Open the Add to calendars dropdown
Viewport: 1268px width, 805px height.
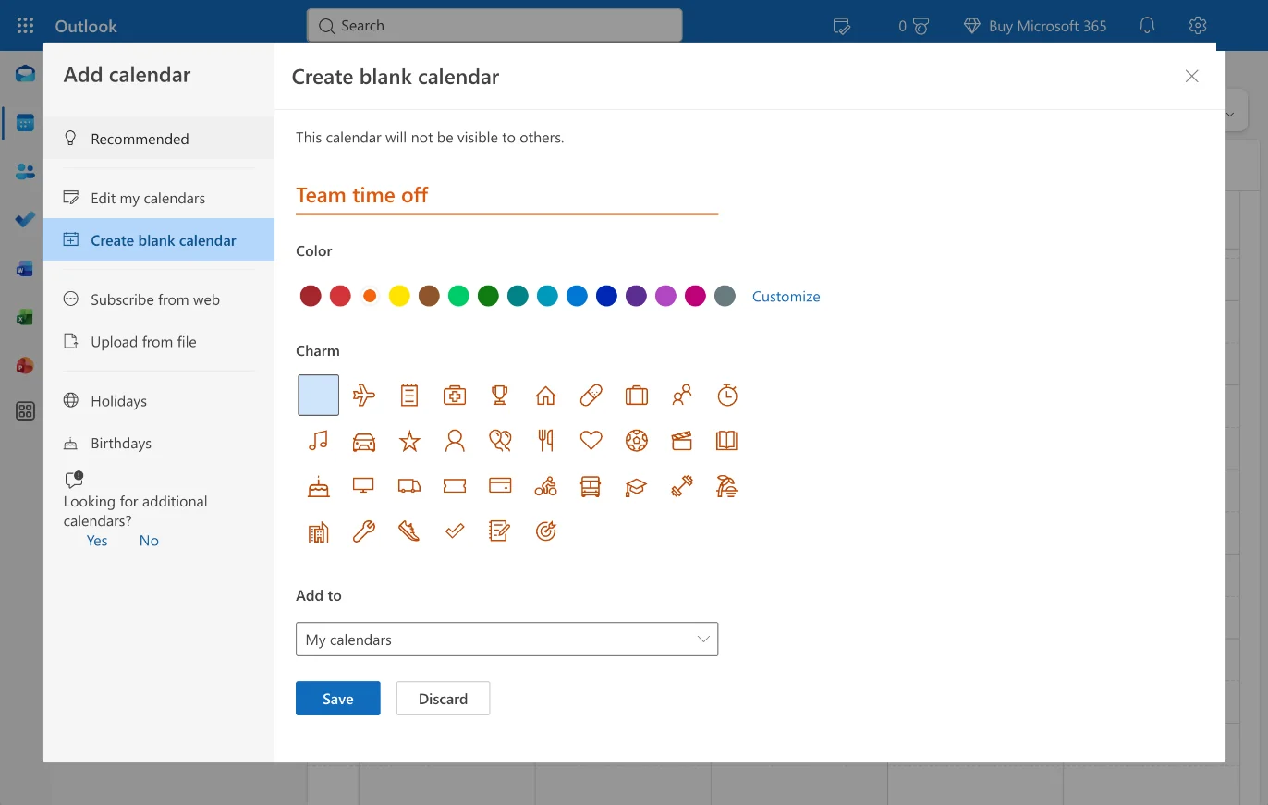pyautogui.click(x=506, y=640)
